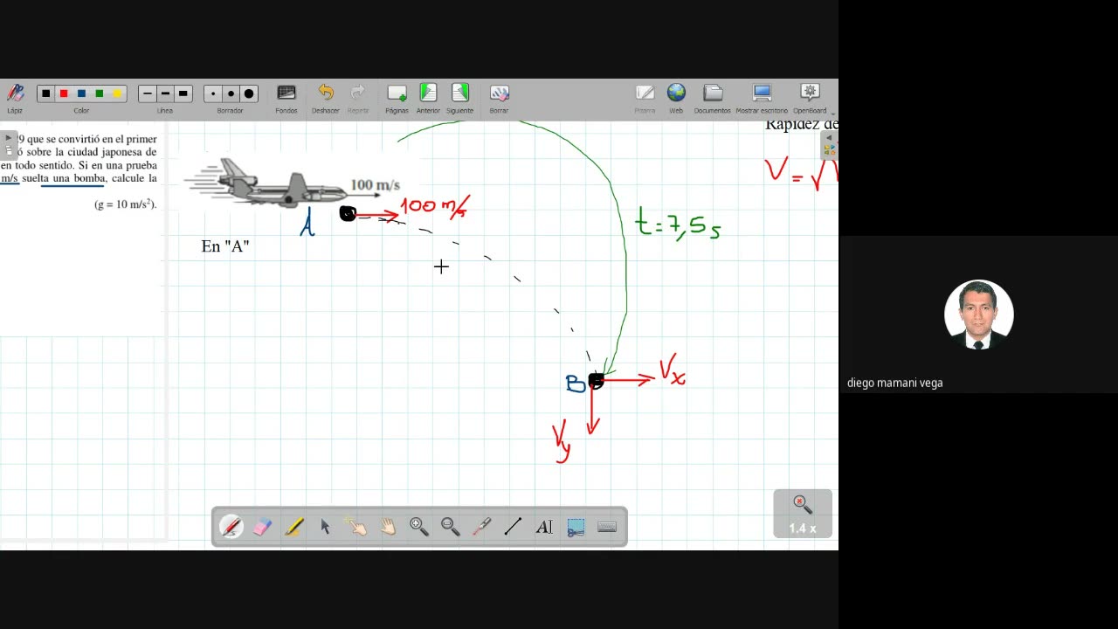Expand the left side panel tab
The width and height of the screenshot is (1118, 629).
[x=9, y=144]
